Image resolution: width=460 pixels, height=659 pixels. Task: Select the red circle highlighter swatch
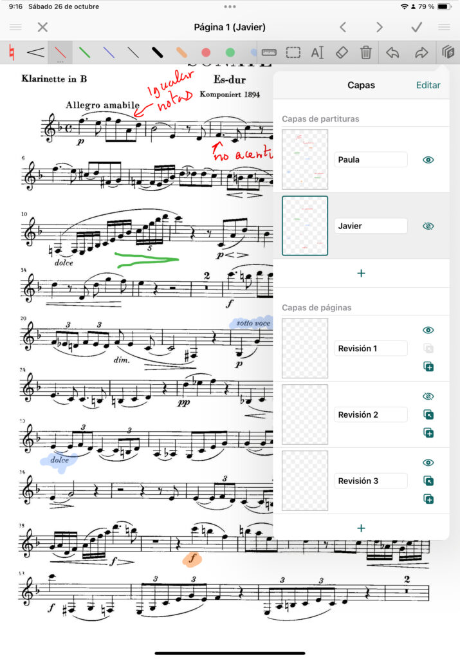(x=206, y=53)
